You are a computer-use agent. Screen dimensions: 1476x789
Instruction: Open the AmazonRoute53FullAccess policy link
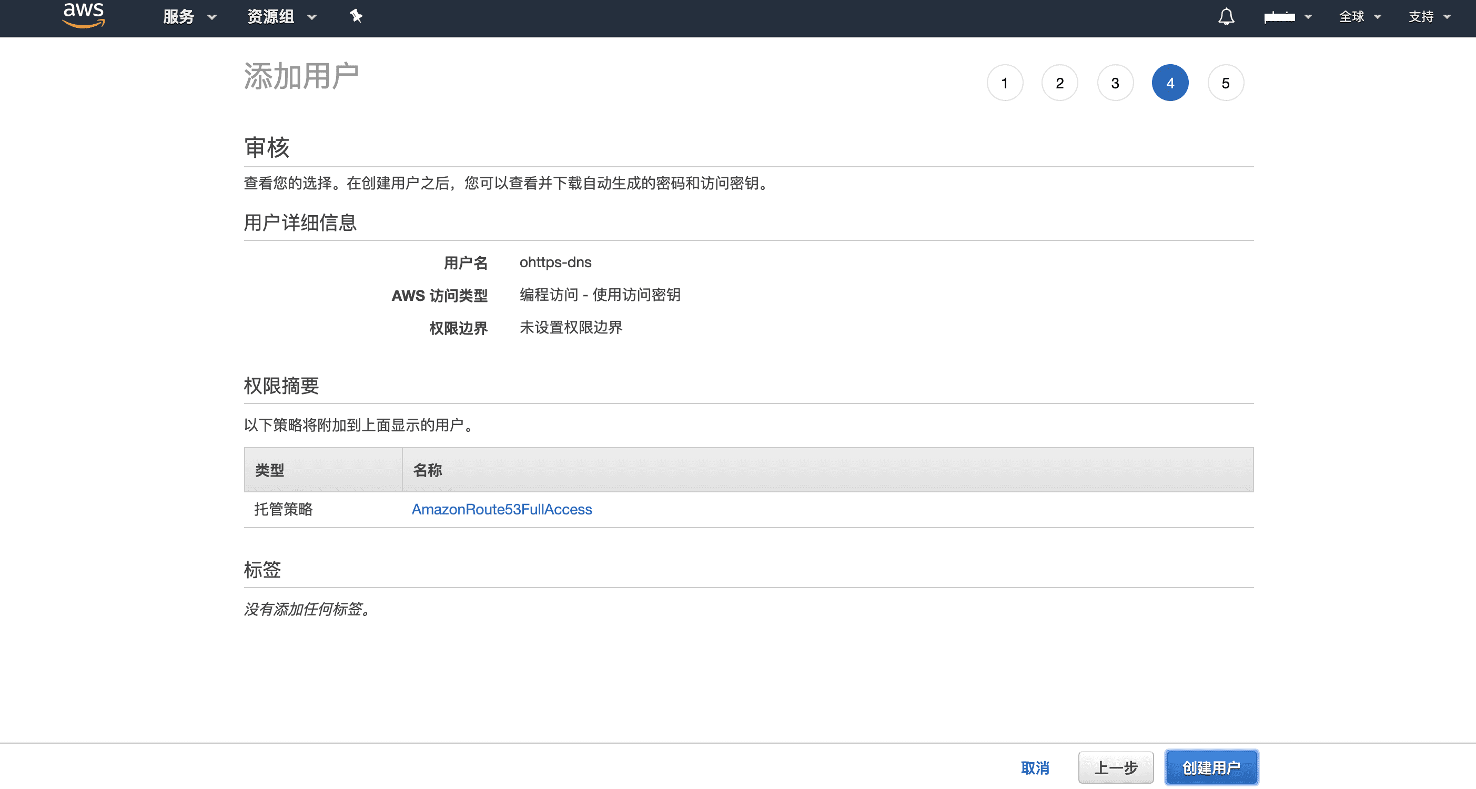[501, 509]
